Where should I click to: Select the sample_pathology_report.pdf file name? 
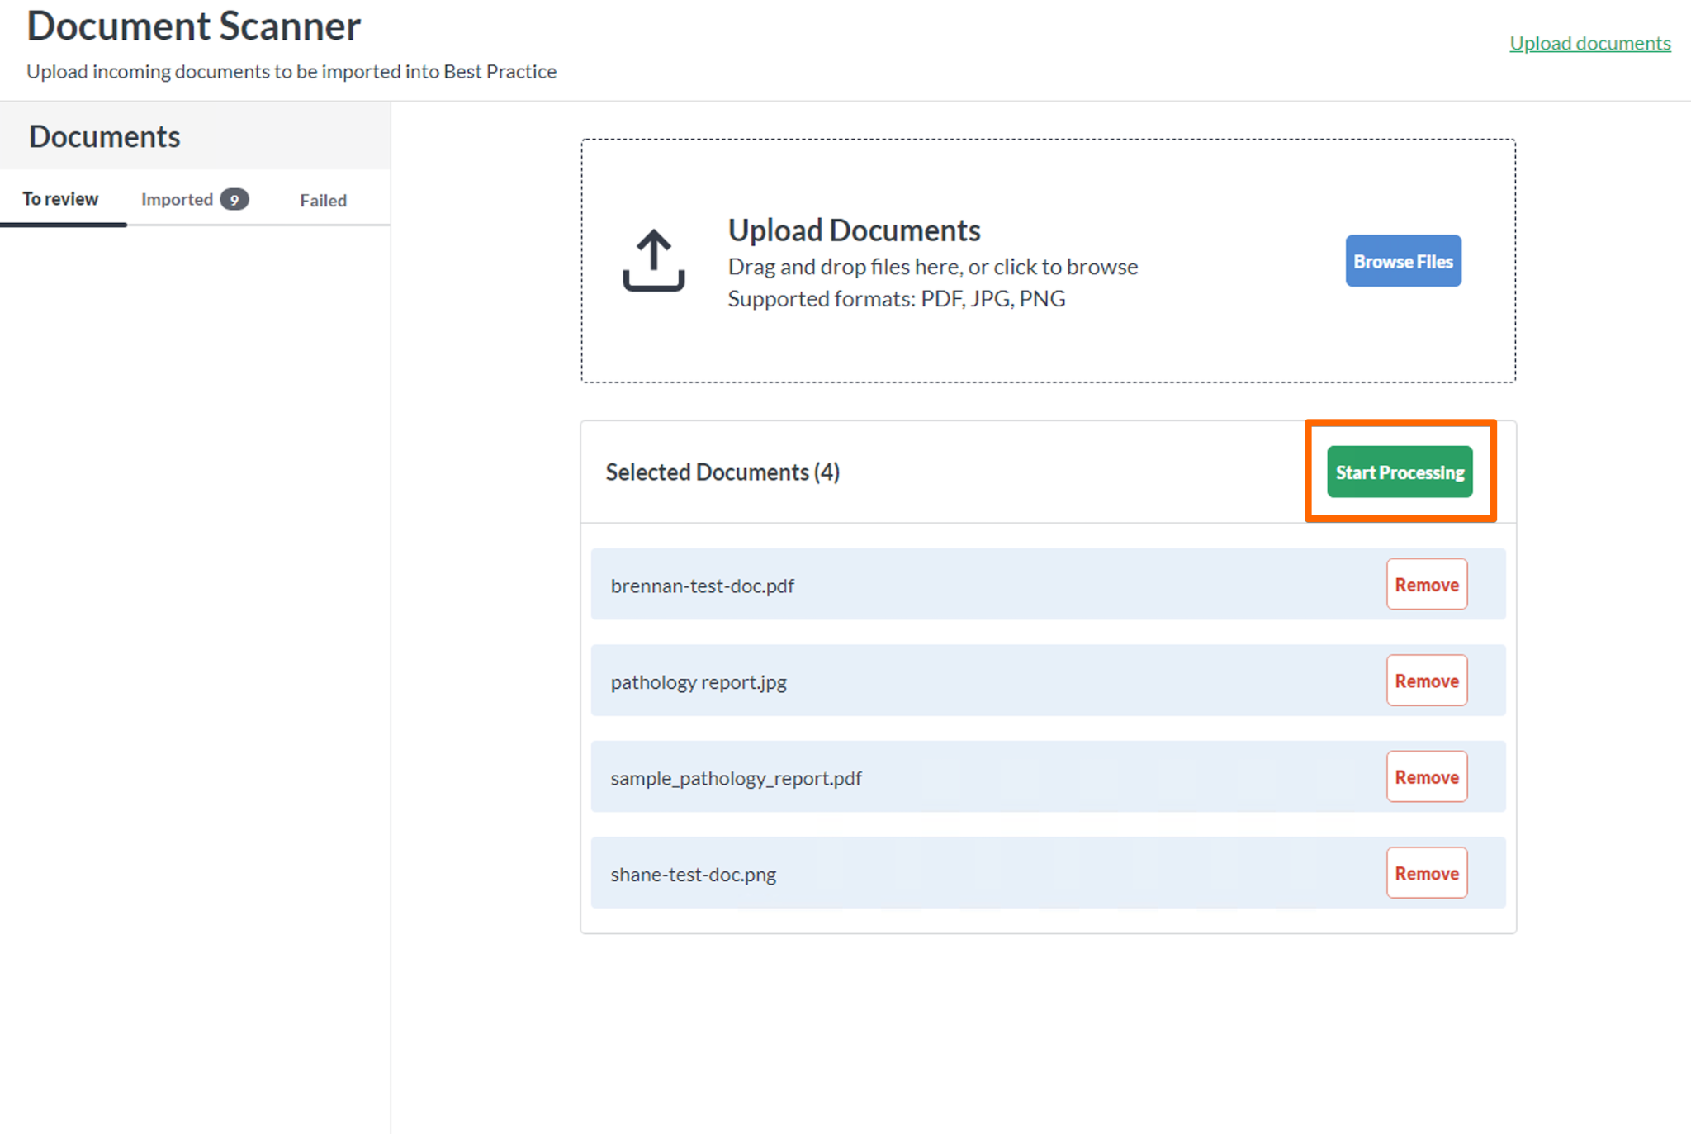pos(736,778)
